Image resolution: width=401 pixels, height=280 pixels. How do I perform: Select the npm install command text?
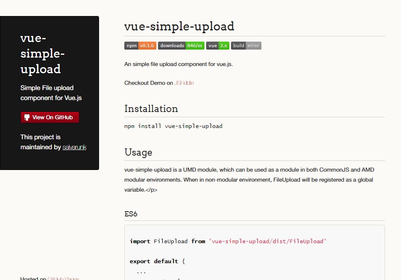click(173, 126)
